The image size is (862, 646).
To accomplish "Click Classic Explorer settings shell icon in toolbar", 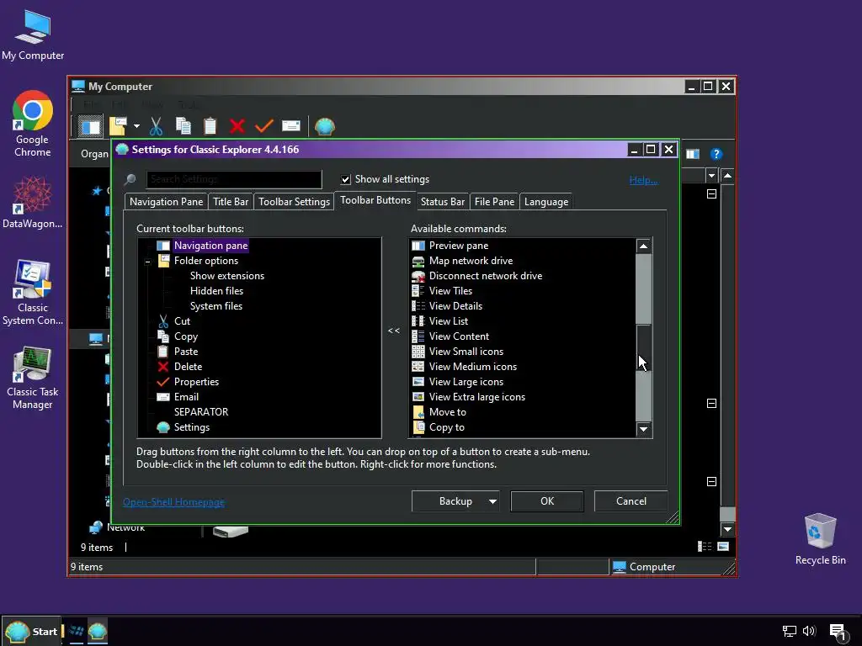I will pyautogui.click(x=325, y=126).
